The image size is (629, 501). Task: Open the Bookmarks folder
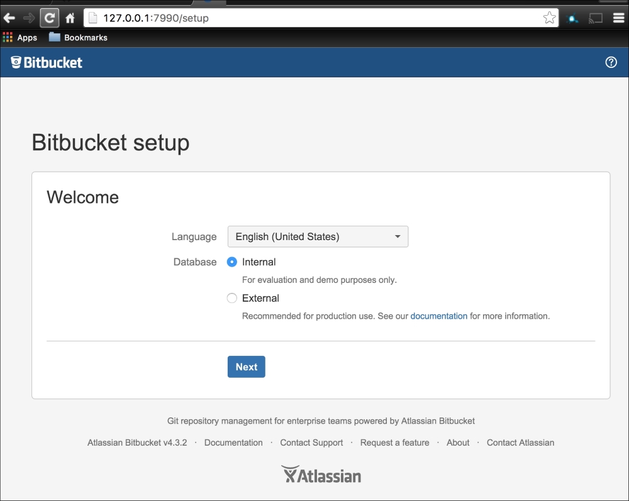[x=78, y=38]
